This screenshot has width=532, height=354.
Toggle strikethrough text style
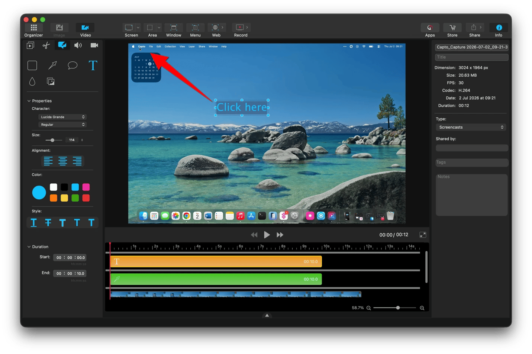tap(48, 222)
